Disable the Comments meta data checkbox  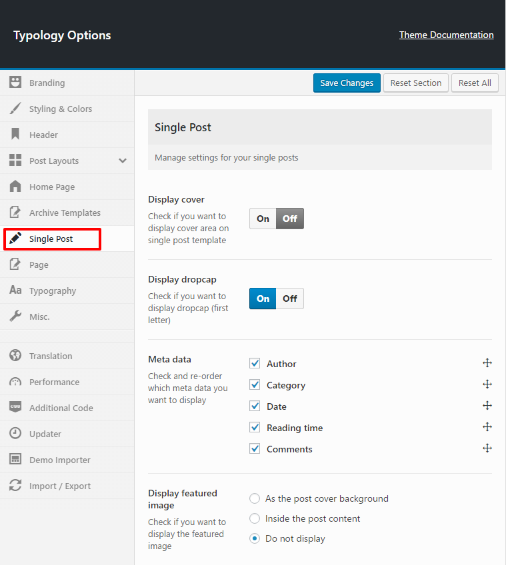(255, 448)
